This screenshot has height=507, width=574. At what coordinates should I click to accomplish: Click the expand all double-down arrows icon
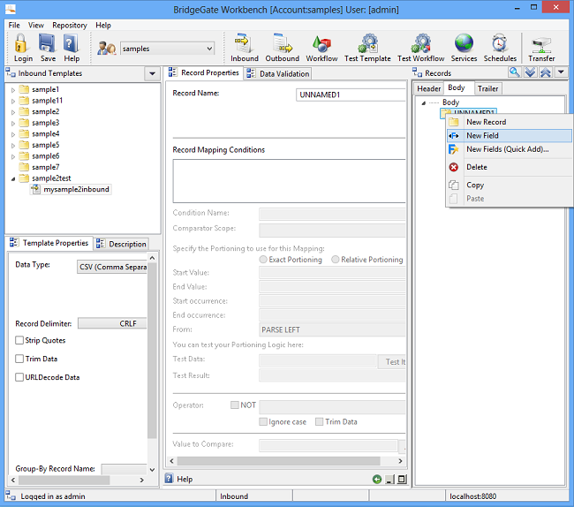[530, 72]
